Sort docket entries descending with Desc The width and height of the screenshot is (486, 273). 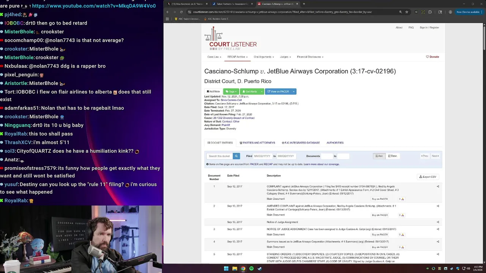click(392, 156)
